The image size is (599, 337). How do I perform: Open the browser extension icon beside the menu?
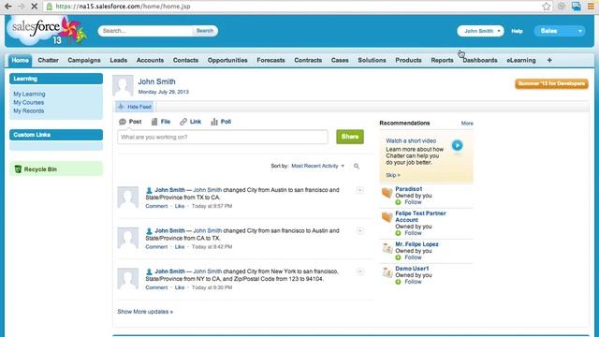(577, 7)
